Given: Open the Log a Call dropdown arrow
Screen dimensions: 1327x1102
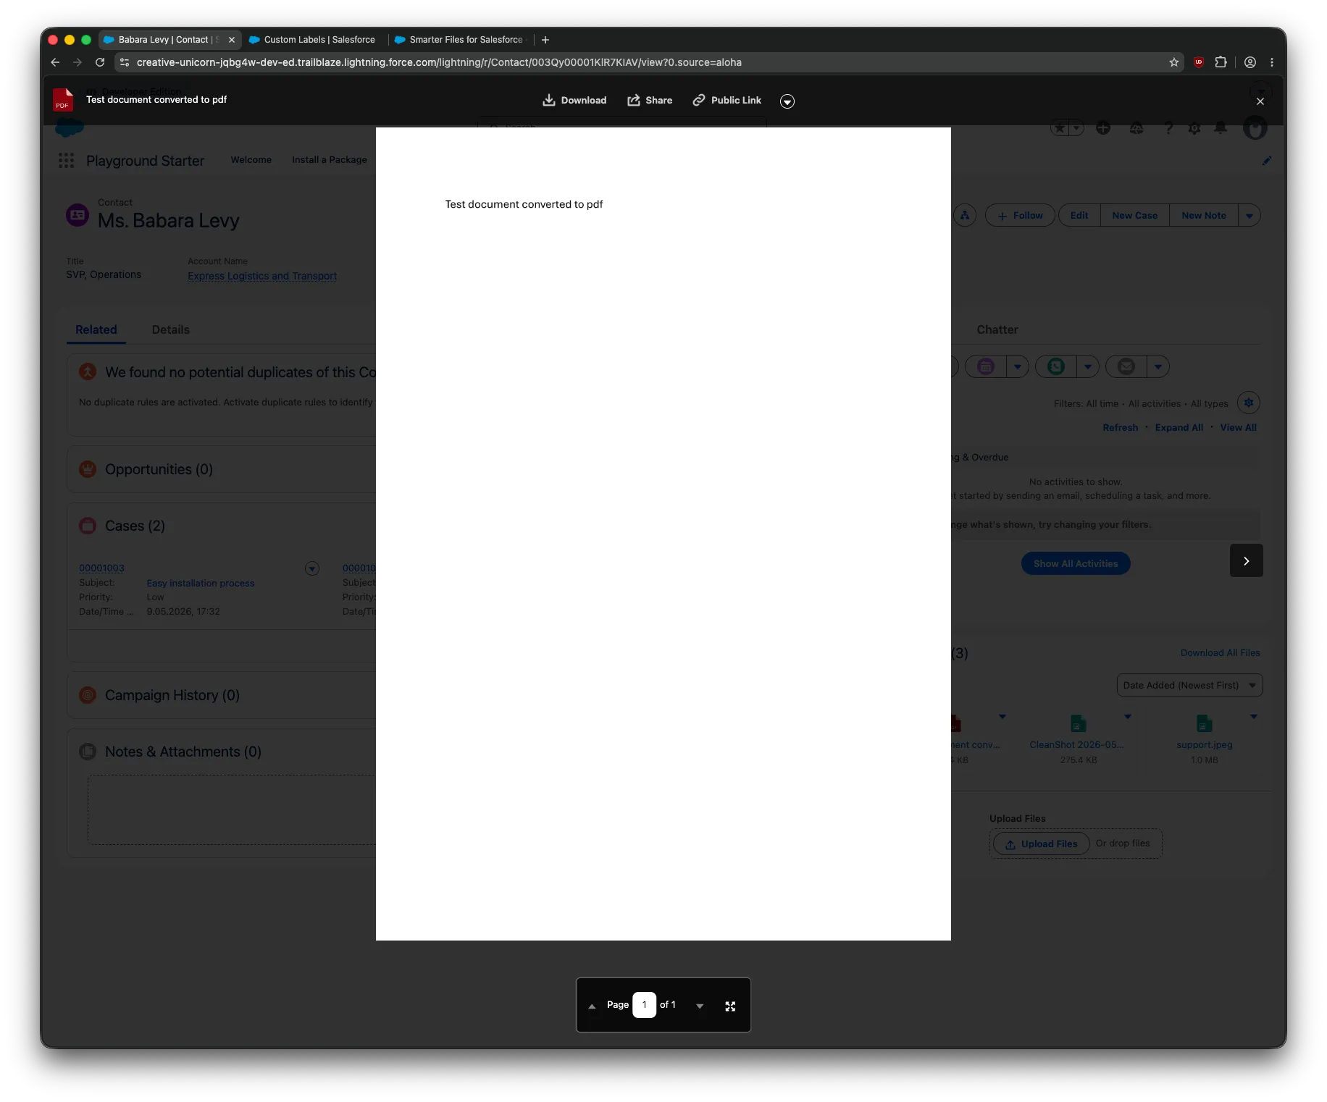Looking at the screenshot, I should click(x=1088, y=366).
